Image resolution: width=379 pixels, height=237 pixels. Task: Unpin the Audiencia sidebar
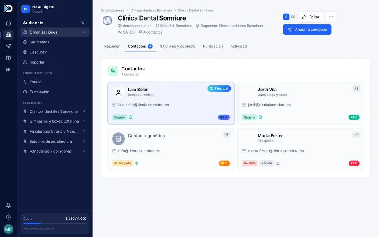pos(83,23)
